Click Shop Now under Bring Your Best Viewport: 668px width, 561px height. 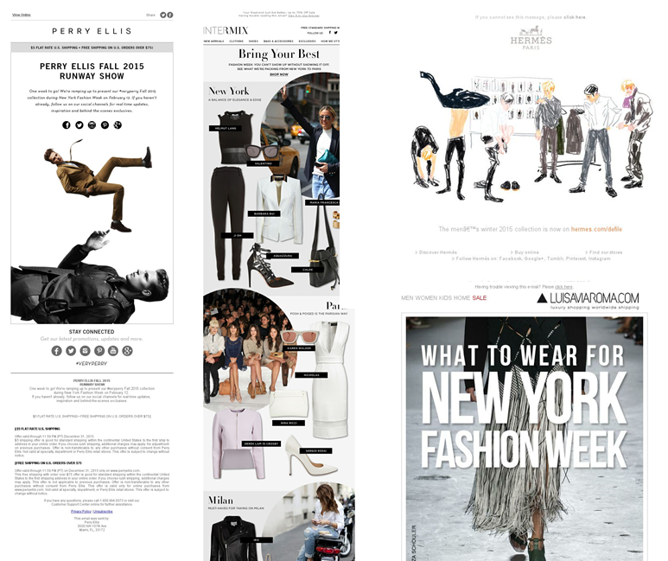[279, 74]
